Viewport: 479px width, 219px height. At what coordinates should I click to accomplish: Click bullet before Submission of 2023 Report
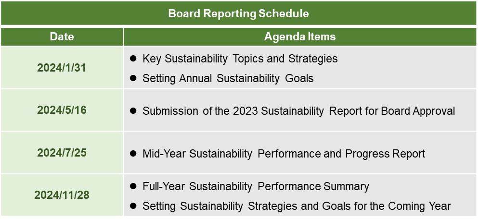[133, 111]
